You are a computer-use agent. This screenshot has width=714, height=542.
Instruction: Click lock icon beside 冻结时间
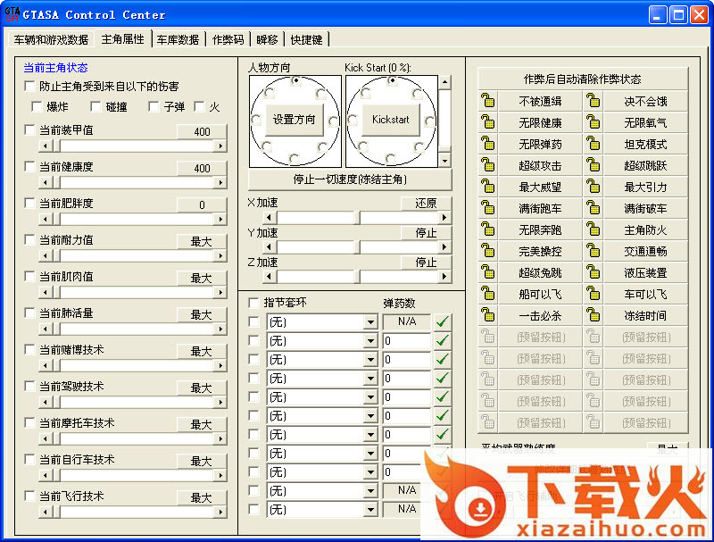click(x=594, y=314)
